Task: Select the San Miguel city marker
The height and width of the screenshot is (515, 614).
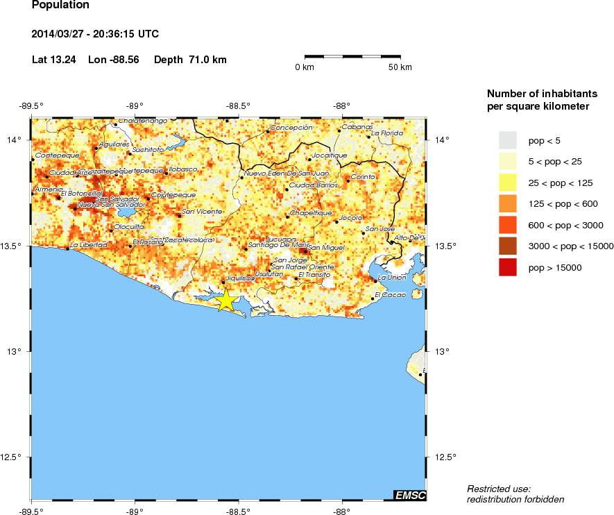Action: point(305,248)
